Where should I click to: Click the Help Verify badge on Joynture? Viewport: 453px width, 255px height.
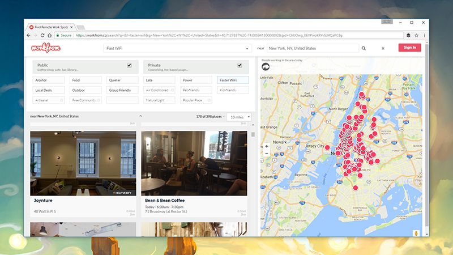coord(122,193)
